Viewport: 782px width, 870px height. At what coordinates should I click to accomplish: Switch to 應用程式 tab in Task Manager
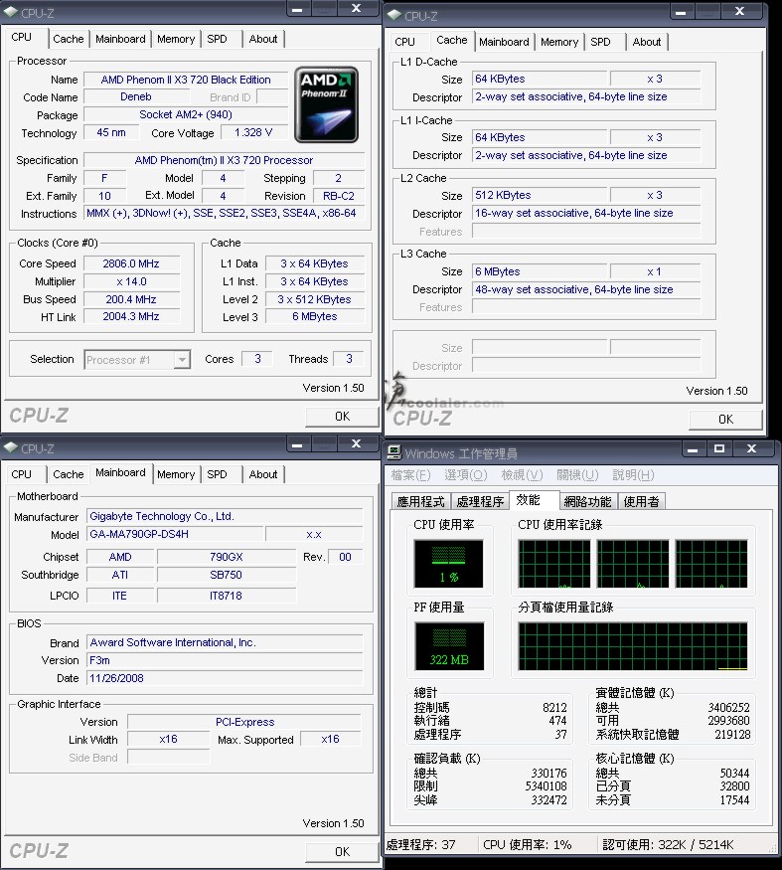pyautogui.click(x=421, y=501)
